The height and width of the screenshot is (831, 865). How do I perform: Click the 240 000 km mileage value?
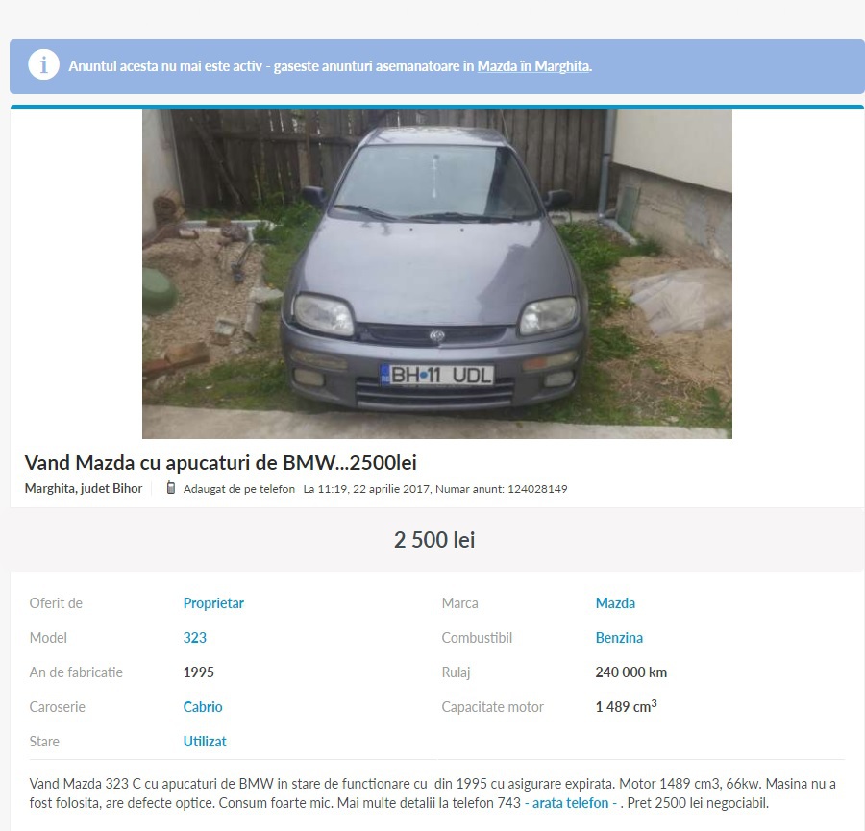631,672
